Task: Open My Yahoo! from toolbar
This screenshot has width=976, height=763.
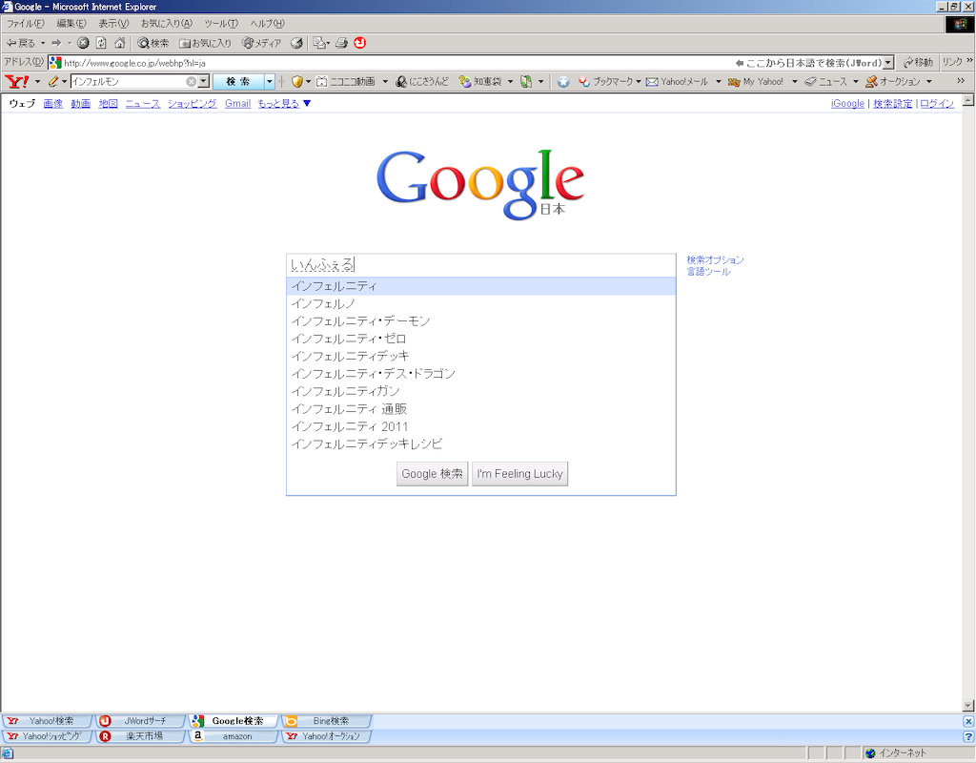Action: point(756,82)
